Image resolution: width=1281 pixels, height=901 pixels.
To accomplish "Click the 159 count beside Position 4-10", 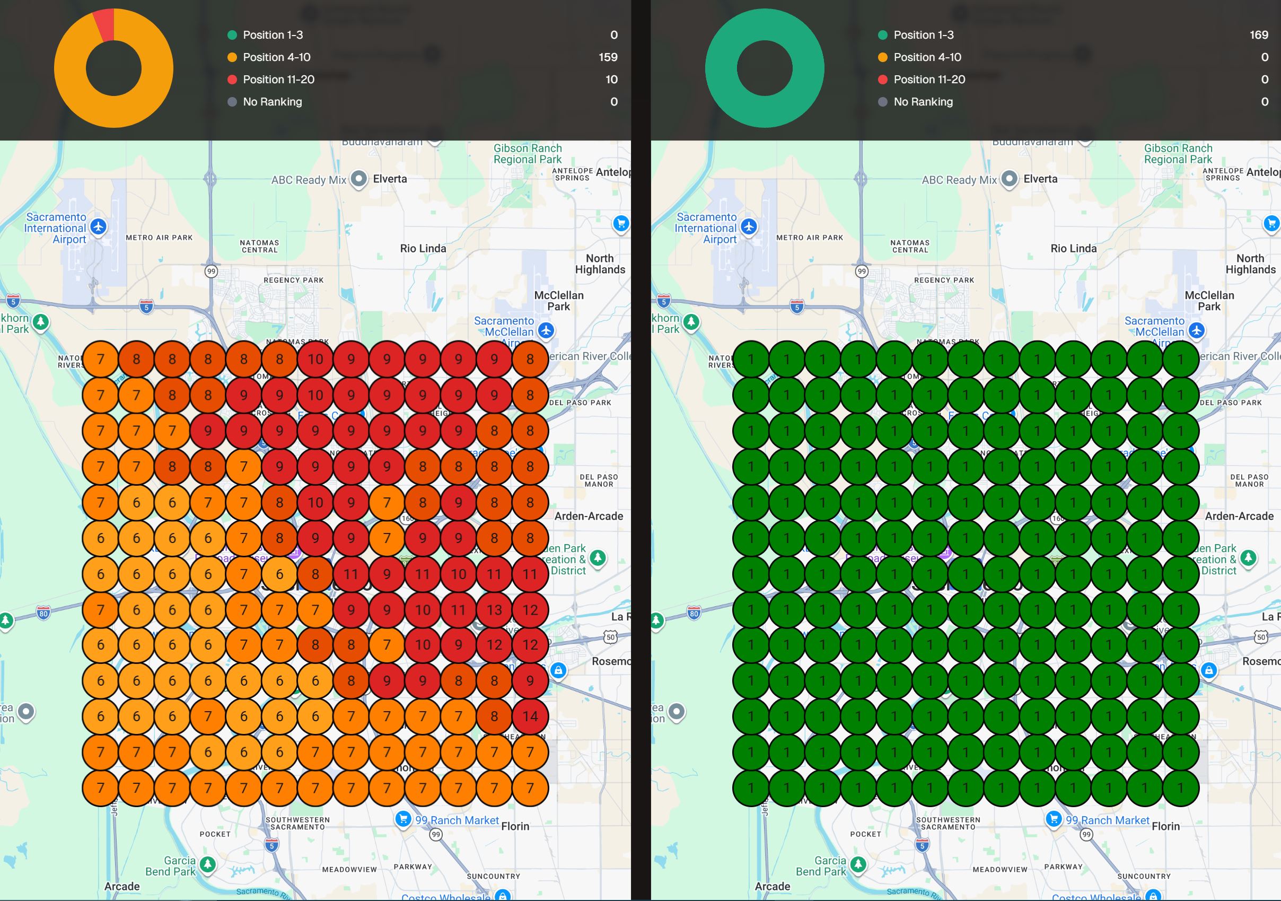I will pyautogui.click(x=608, y=57).
